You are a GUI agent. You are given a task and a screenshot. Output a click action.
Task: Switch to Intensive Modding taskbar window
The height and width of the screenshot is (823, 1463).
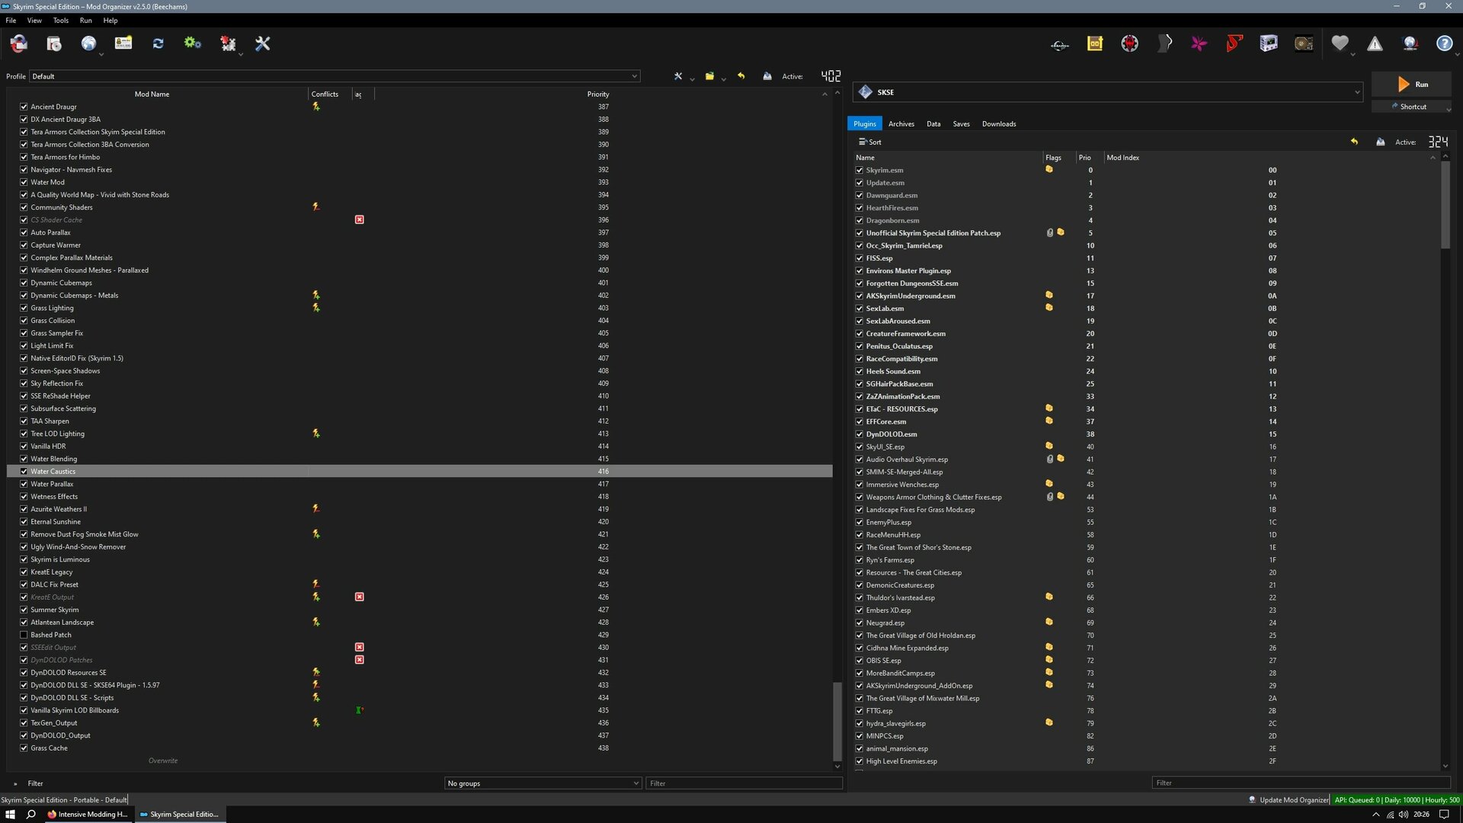88,815
